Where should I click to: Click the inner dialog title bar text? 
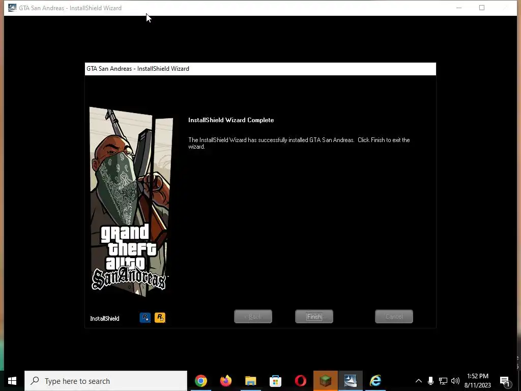pyautogui.click(x=138, y=69)
